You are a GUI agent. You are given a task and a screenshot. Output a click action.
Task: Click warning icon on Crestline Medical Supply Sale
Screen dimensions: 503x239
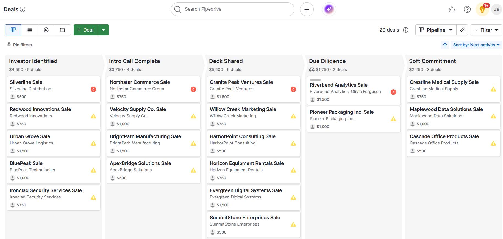[x=493, y=89]
